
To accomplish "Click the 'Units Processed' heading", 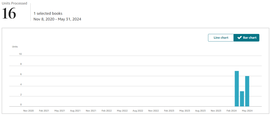I will click(x=14, y=3).
